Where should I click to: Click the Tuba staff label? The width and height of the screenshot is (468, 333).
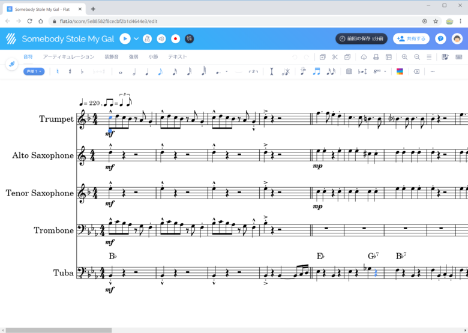[63, 273]
